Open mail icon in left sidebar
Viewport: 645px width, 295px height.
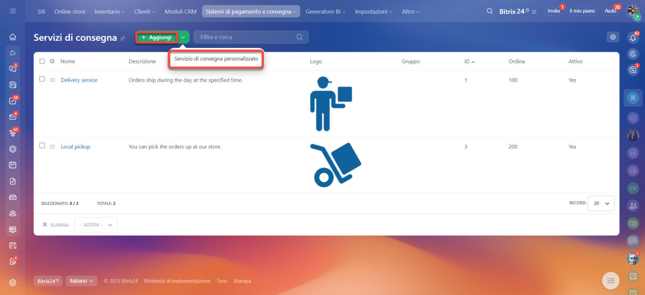13,117
